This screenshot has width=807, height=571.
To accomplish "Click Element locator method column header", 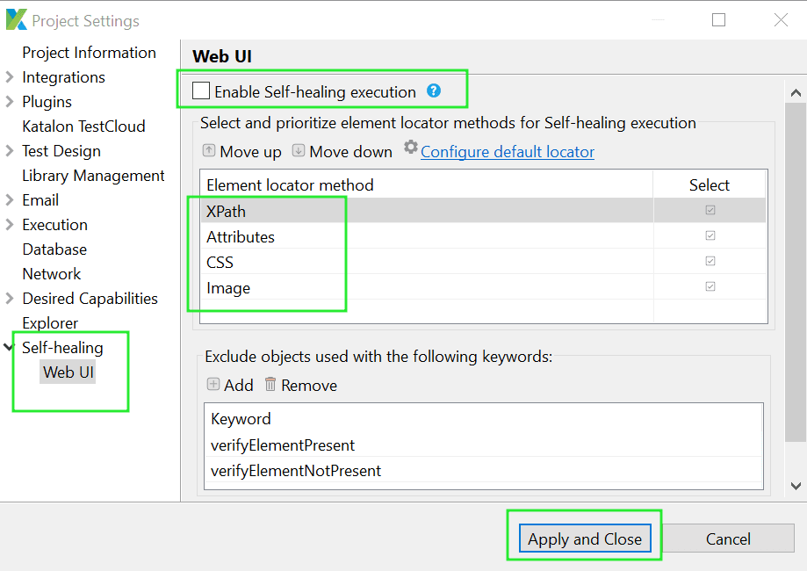I will (427, 184).
